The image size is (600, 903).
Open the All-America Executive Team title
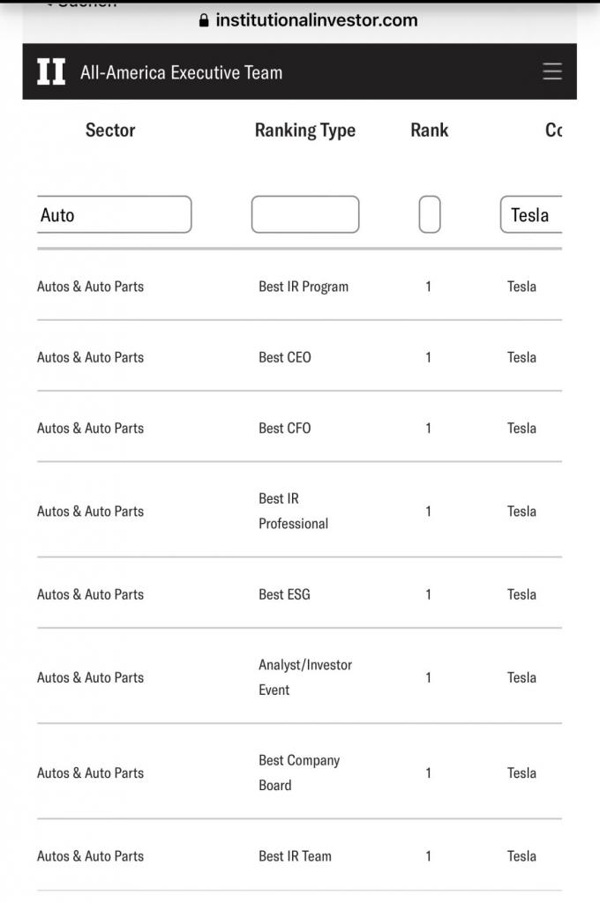[181, 72]
